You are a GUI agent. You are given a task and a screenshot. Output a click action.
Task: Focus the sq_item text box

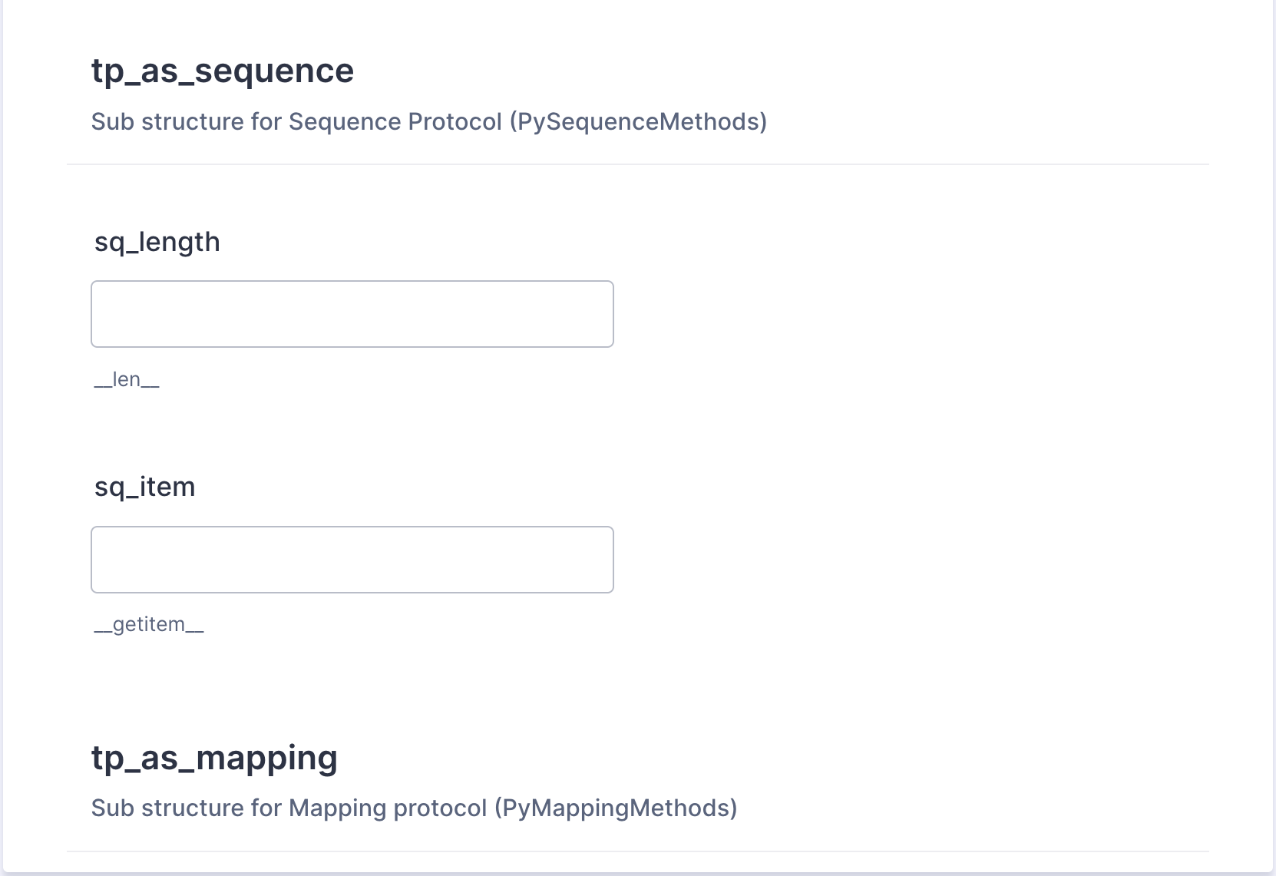click(x=352, y=560)
